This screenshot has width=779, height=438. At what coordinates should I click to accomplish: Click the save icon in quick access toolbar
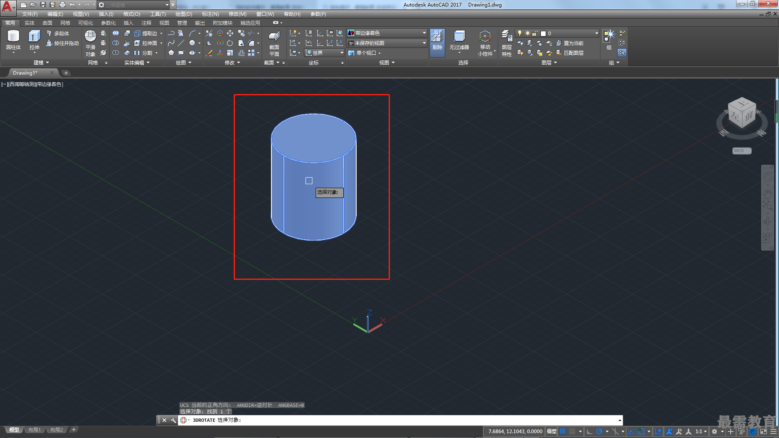pos(43,5)
